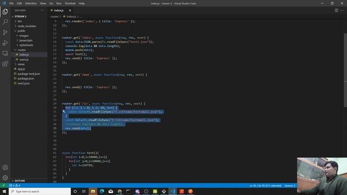Collapse the routes folder

tap(22, 50)
